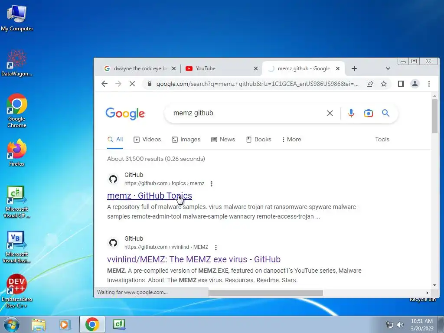
Task: Click the GitHub favicon of first result
Action: point(113,179)
